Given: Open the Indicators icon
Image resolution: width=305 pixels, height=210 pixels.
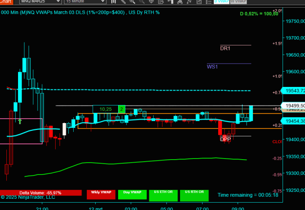Looking at the screenshot, I should [180, 2].
